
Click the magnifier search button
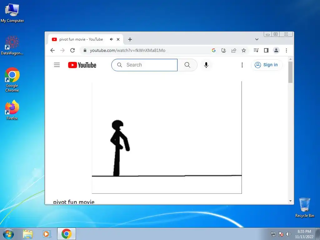(187, 65)
